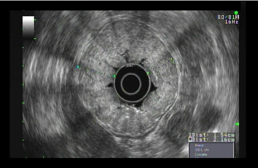Select the green caliper cross on probe's right edge
The height and width of the screenshot is (168, 258).
click(x=148, y=73)
